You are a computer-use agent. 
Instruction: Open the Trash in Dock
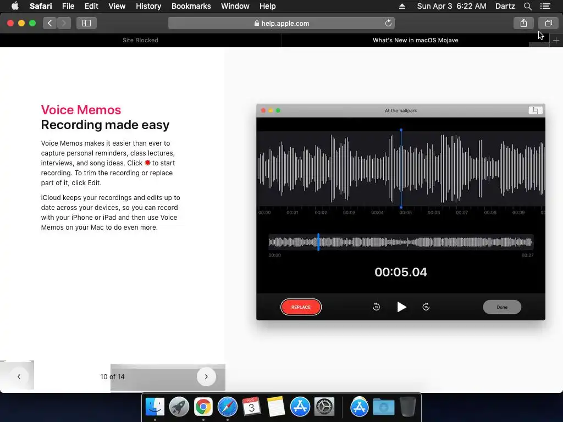408,407
